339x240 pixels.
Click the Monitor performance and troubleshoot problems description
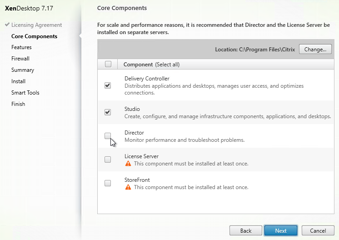tap(184, 140)
